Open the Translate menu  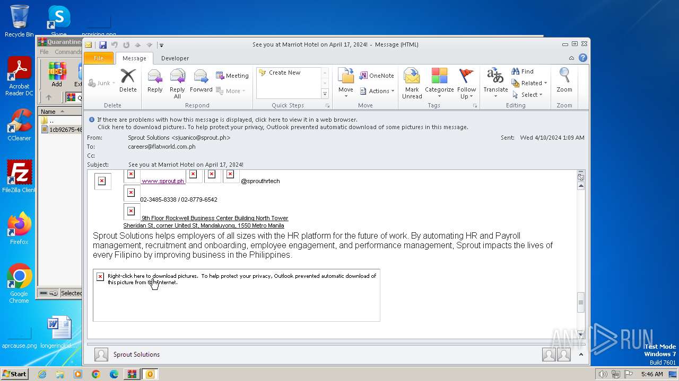[495, 83]
